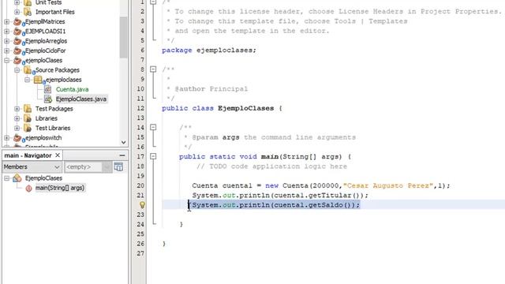Click the EjemploArreglos project icon
Image resolution: width=505 pixels, height=284 pixels.
[17, 41]
